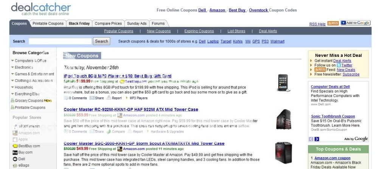
Task: Open Deal Alerts submenu link
Action: pyautogui.click(x=268, y=31)
